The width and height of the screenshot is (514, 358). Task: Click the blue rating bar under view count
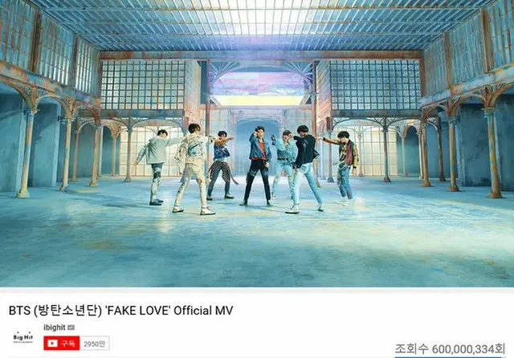450,357
